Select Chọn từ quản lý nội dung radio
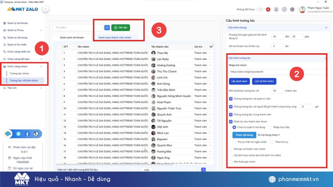The width and height of the screenshot is (333, 187). [234, 127]
